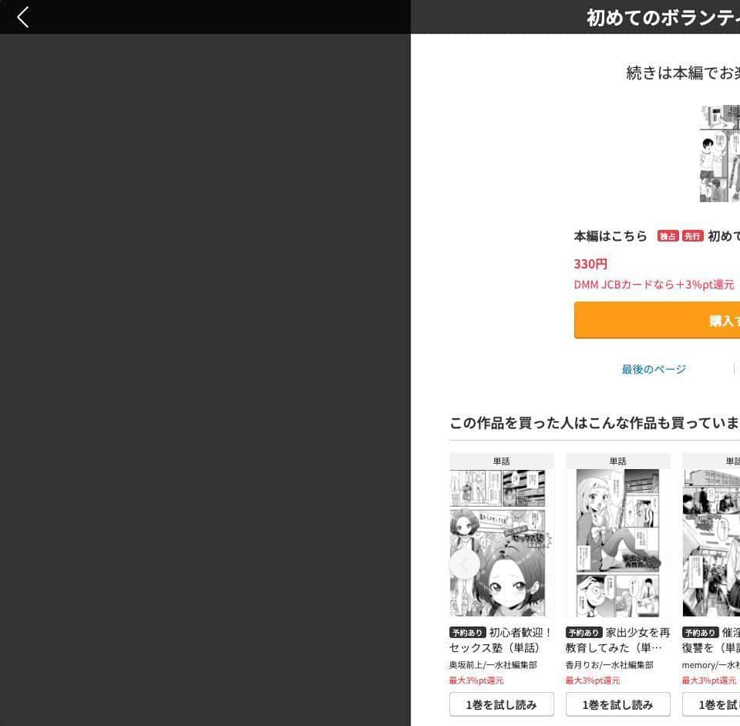This screenshot has width=740, height=726.
Task: Click the previous carousel arrow on recommendations
Action: pos(464,564)
